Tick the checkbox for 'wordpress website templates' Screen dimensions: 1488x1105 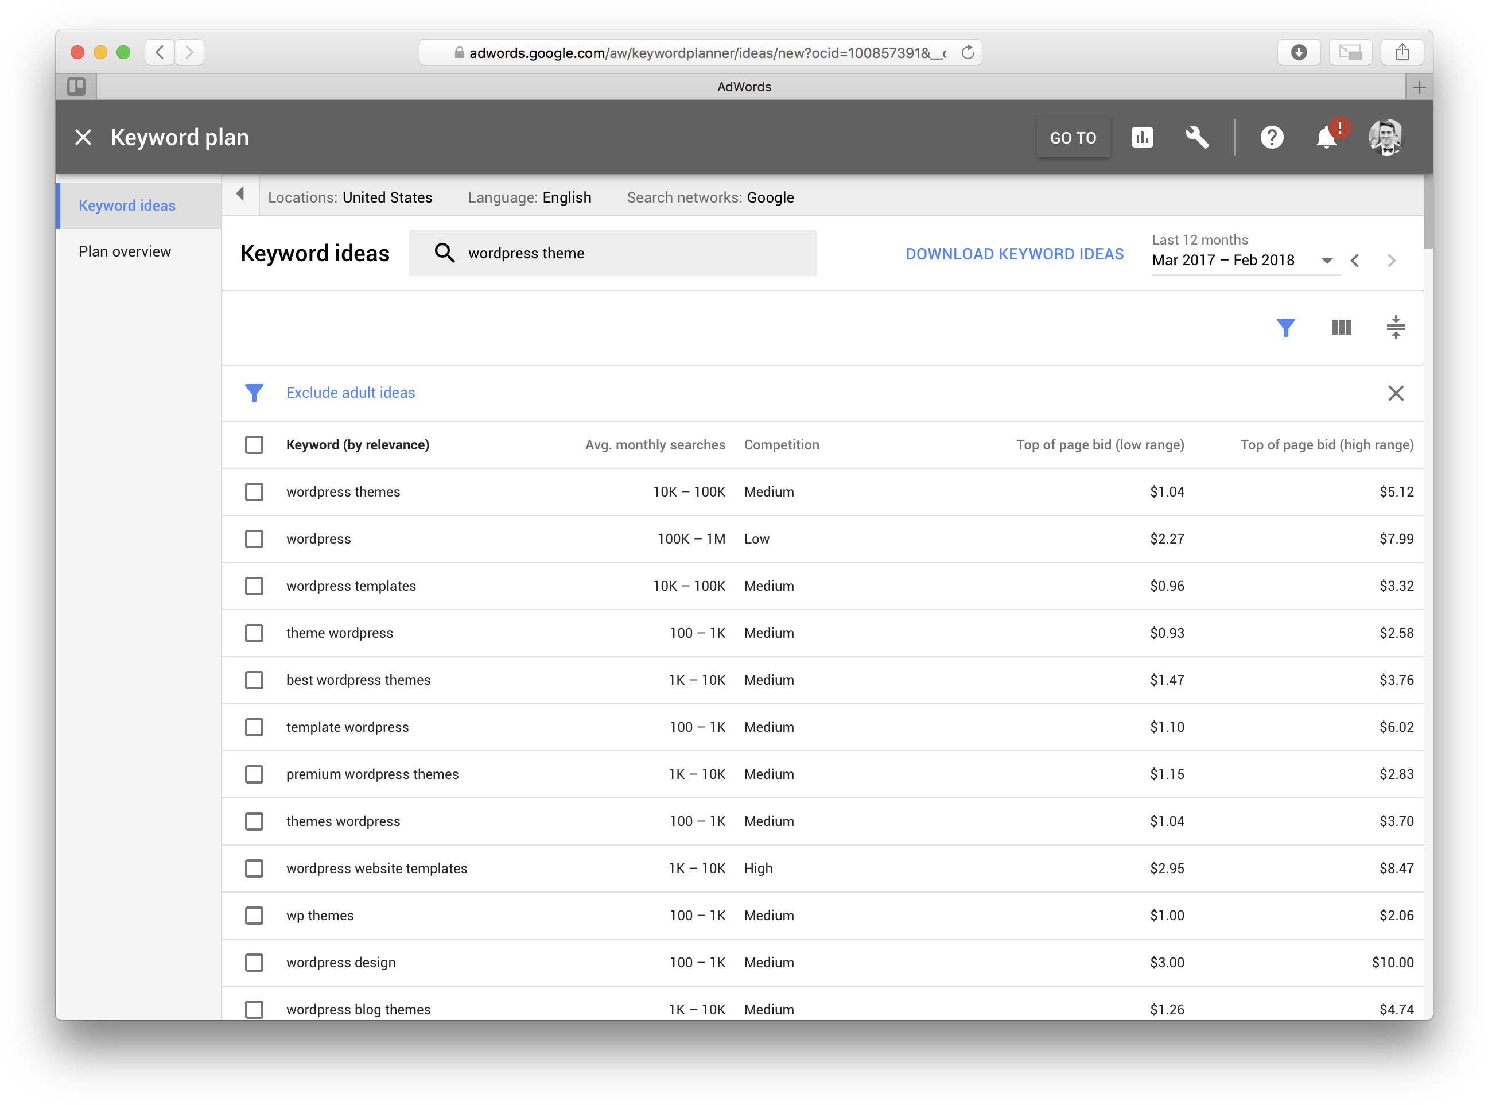tap(254, 869)
